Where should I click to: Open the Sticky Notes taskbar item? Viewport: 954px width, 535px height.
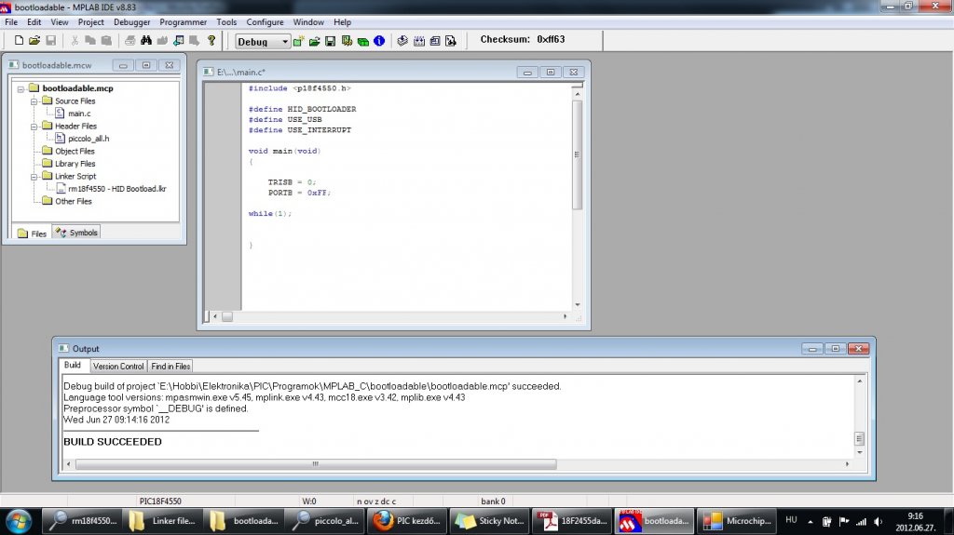(490, 521)
